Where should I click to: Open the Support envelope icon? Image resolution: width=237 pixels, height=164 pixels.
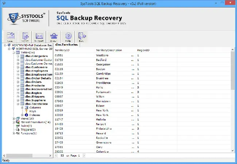pyautogui.click(x=39, y=36)
